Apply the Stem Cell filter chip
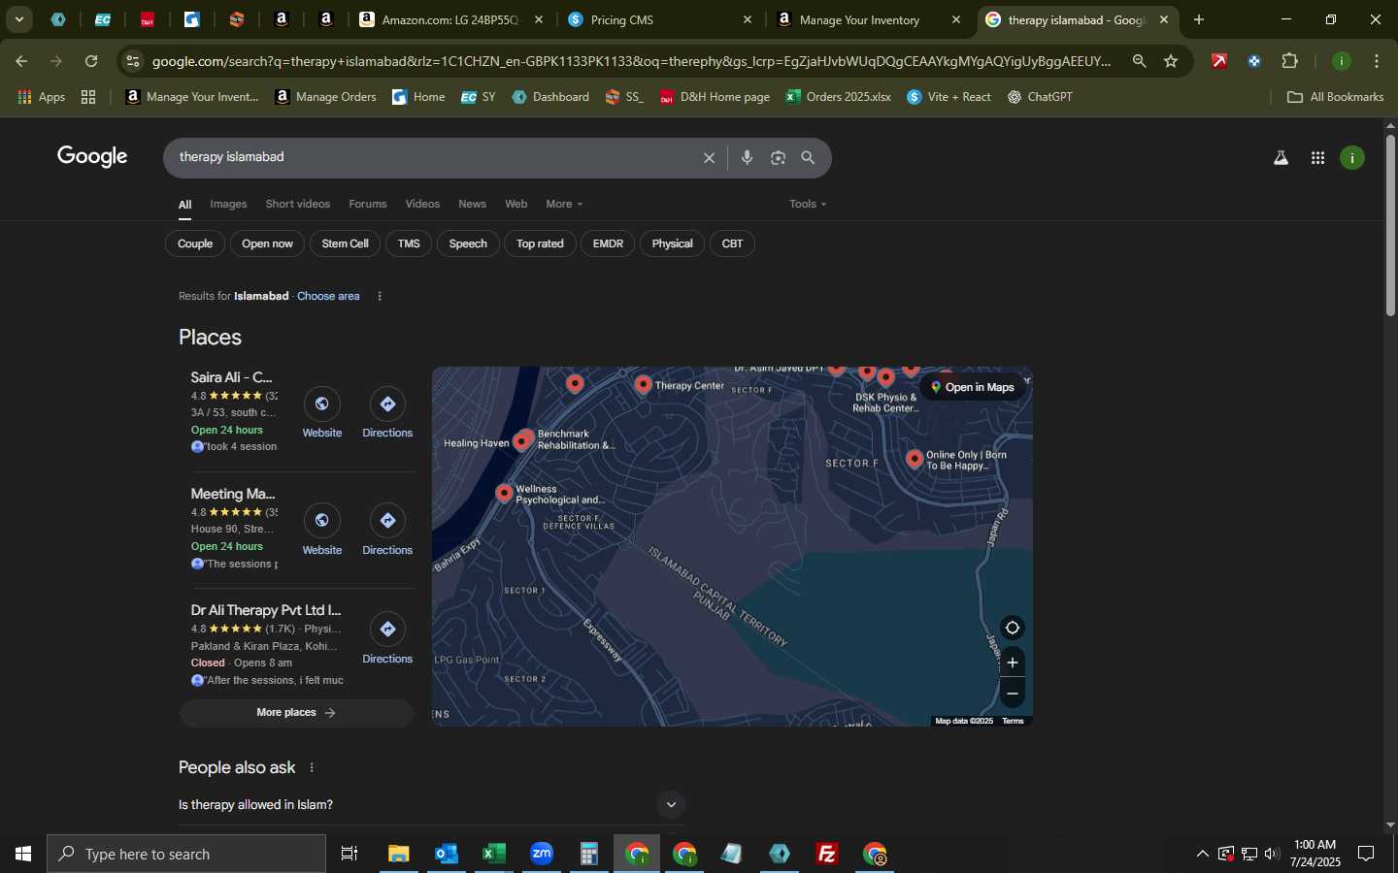Viewport: 1398px width, 873px height. click(346, 243)
